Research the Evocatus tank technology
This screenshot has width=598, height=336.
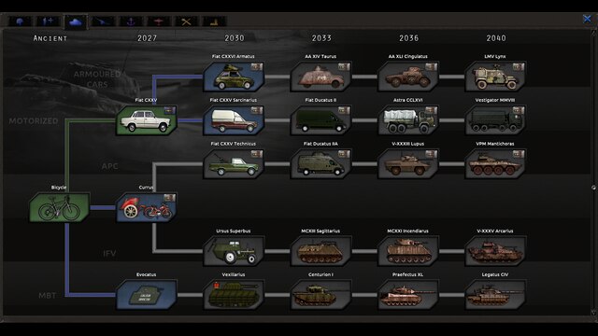pyautogui.click(x=147, y=295)
